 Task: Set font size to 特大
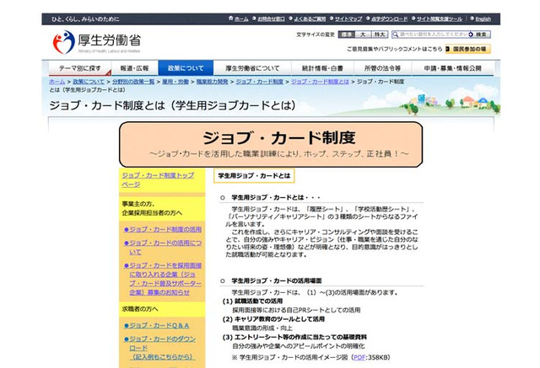tap(380, 35)
